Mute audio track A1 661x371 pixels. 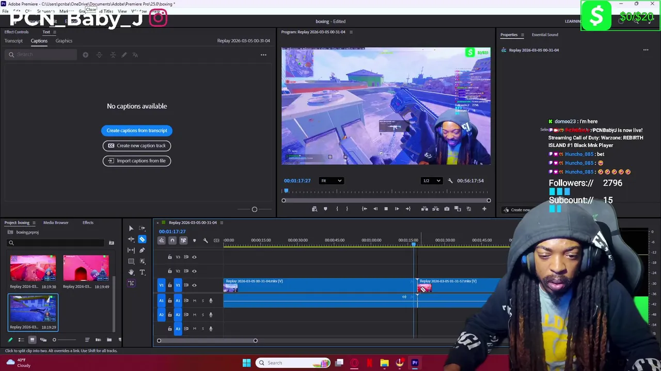(x=195, y=300)
